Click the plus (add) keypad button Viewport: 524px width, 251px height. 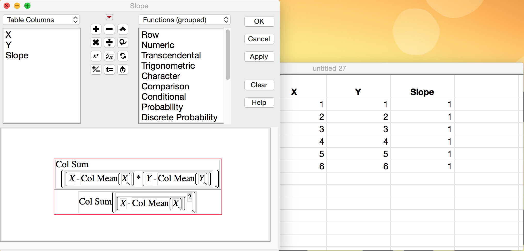[x=96, y=29]
